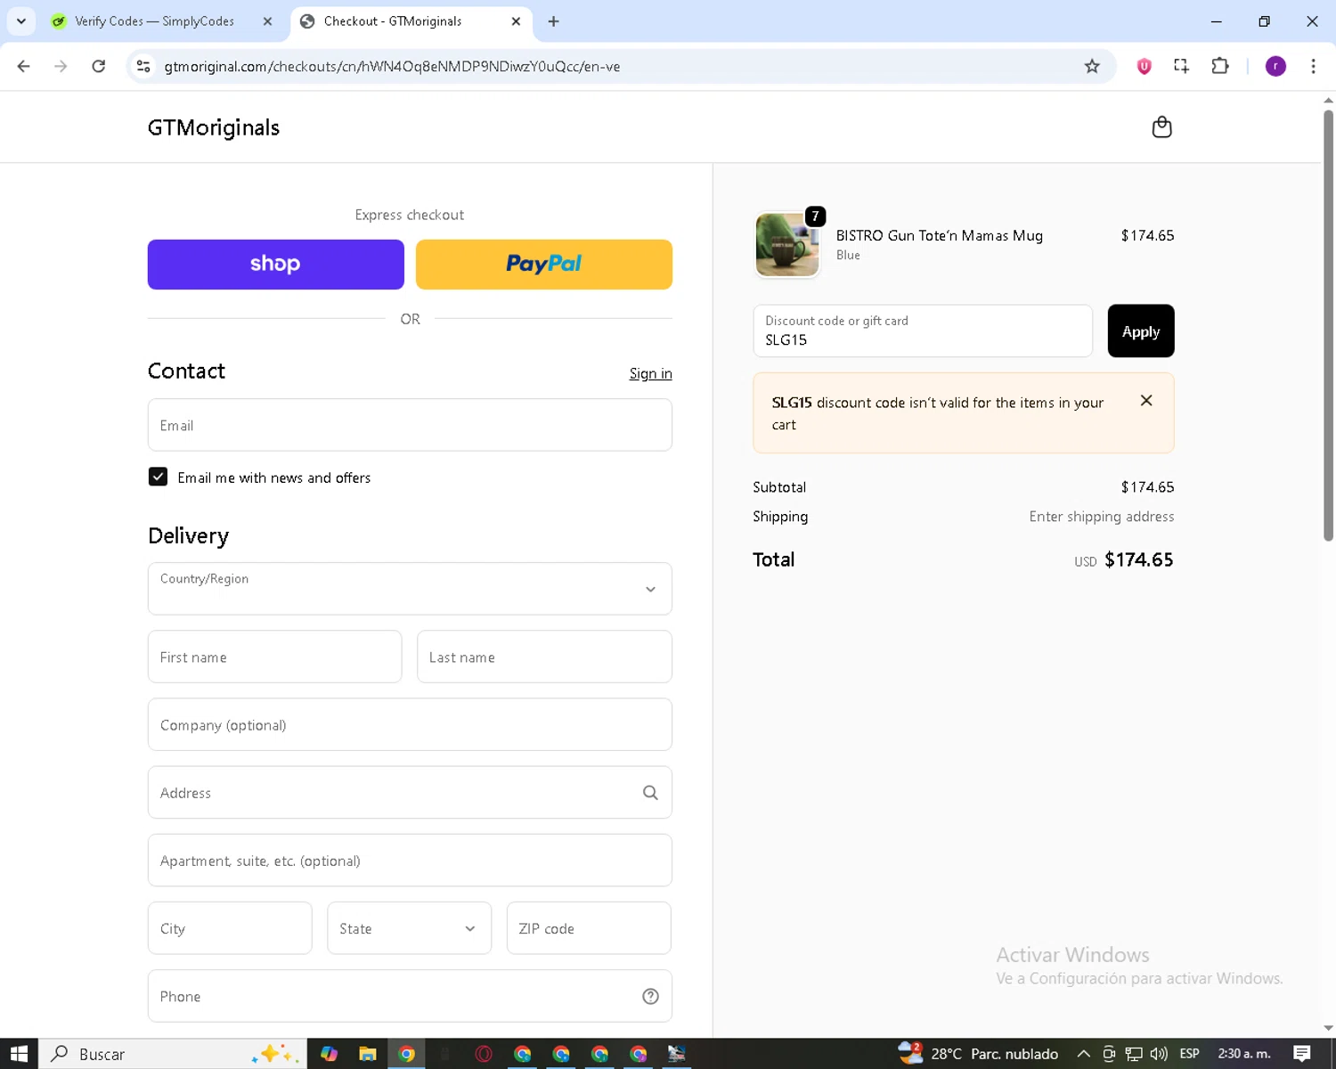The height and width of the screenshot is (1069, 1336).
Task: Open the weather widget in taskbar
Action: click(x=978, y=1054)
